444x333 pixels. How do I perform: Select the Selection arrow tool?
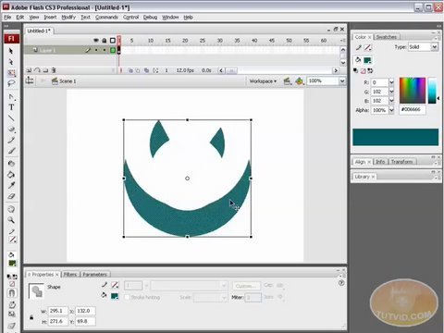click(x=11, y=51)
